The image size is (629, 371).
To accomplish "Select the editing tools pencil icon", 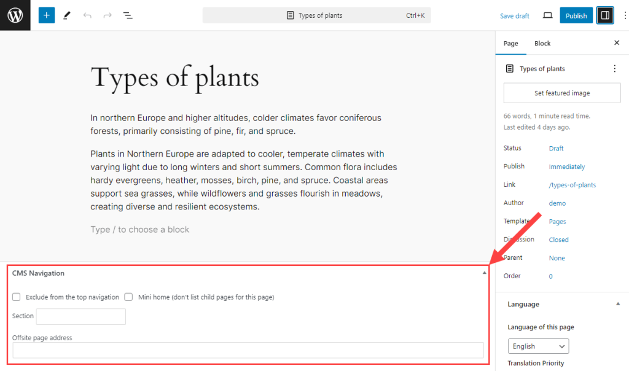I will [66, 15].
